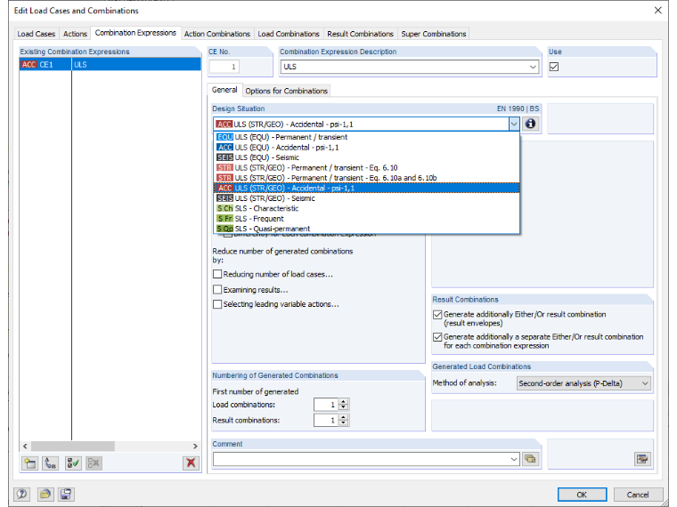The image size is (677, 507).
Task: Switch to the Load Cases tab
Action: [37, 34]
